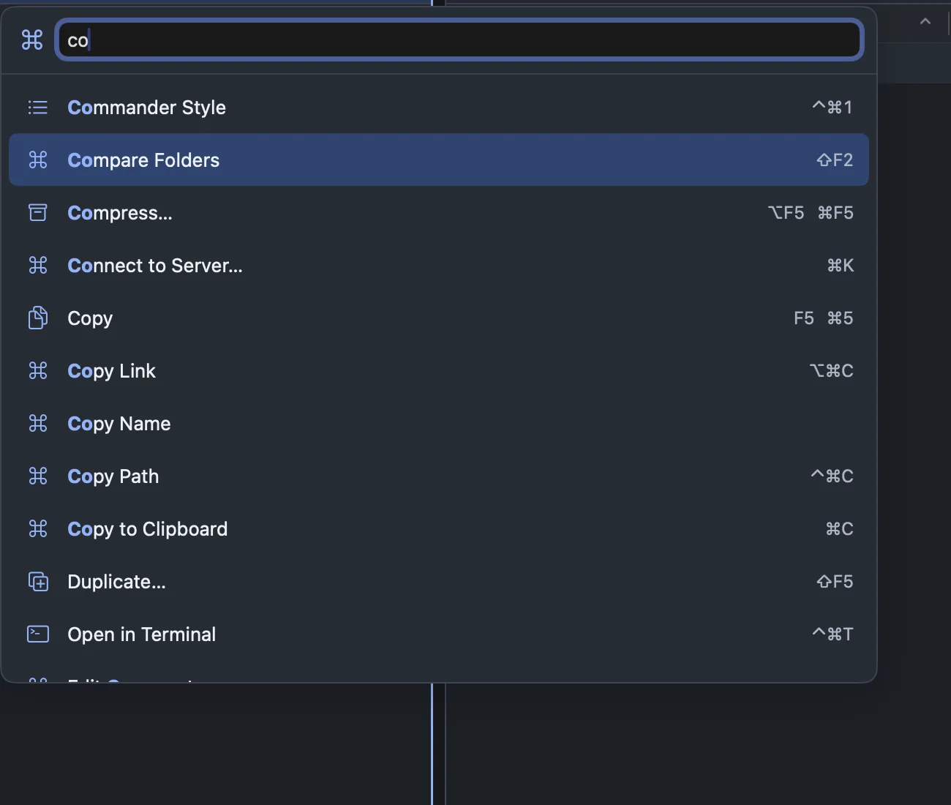The height and width of the screenshot is (805, 951).
Task: Focus the command palette search field
Action: 459,40
